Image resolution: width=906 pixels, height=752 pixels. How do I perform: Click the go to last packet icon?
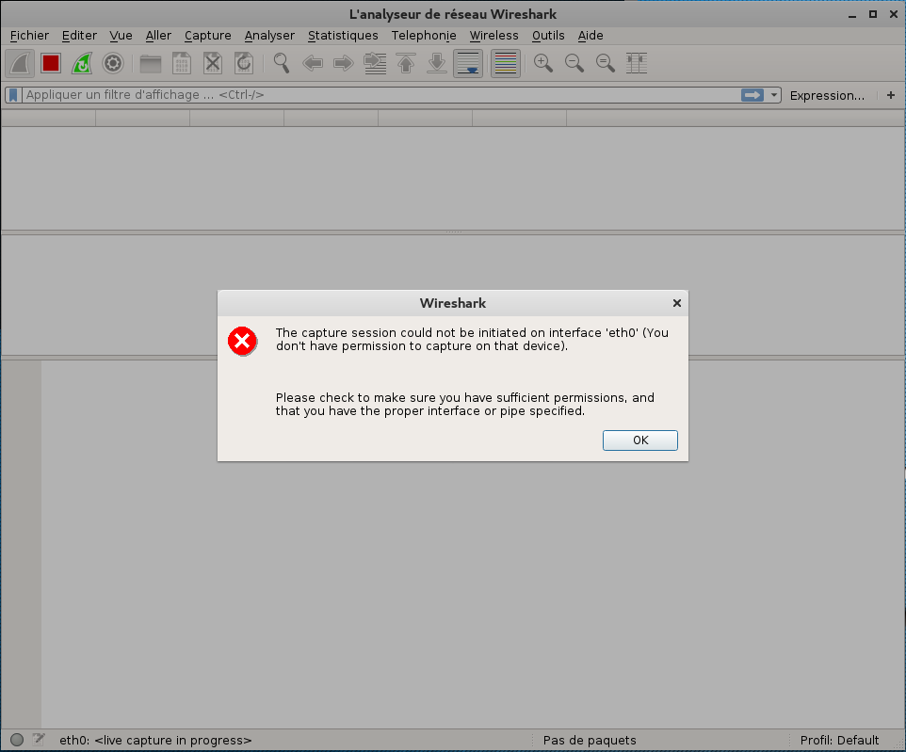436,63
